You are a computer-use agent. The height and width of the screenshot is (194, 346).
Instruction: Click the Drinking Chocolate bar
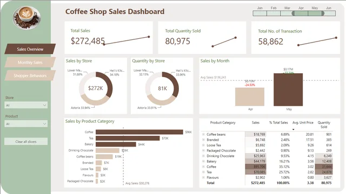[108, 150]
